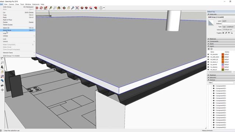Choose Paste In Place menu entry

18,20
